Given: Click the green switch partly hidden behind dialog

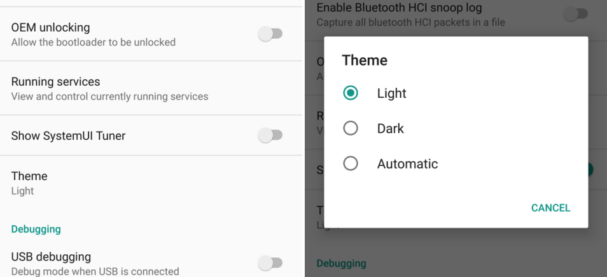Looking at the screenshot, I should (590, 170).
